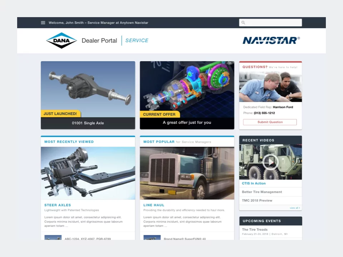Open The Tire Treads event
343x257 pixels.
pos(255,230)
